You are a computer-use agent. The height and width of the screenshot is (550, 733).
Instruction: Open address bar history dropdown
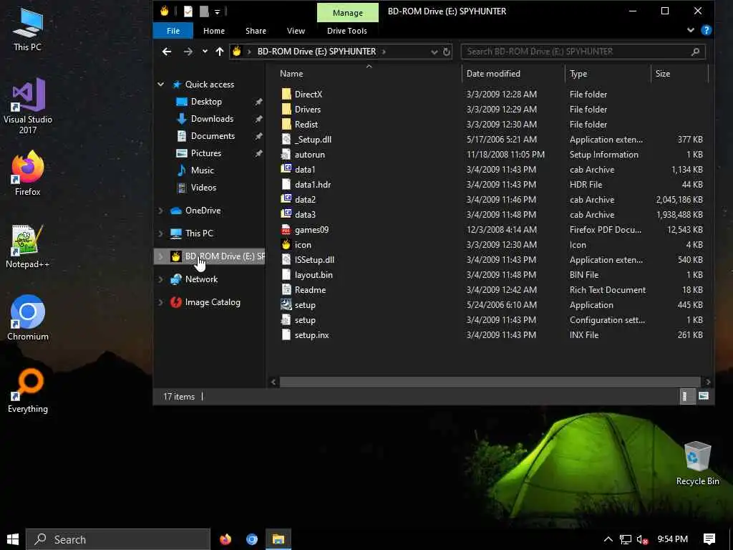(435, 52)
